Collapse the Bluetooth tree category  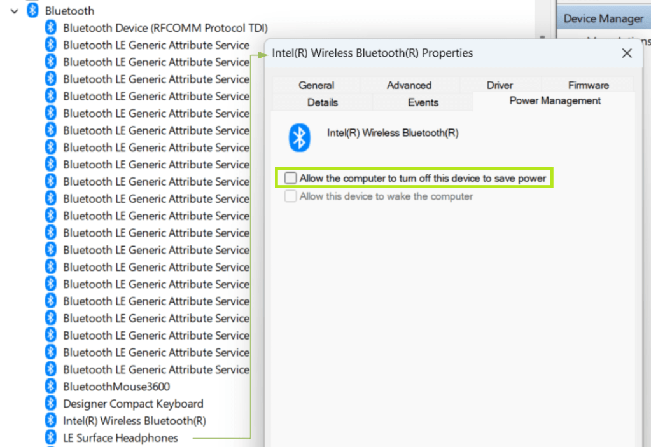pyautogui.click(x=14, y=11)
